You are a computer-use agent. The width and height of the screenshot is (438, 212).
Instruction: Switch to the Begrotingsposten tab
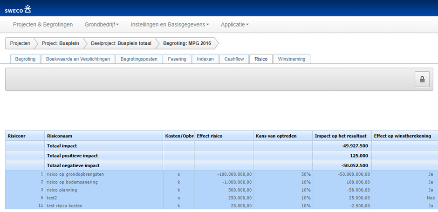(139, 59)
